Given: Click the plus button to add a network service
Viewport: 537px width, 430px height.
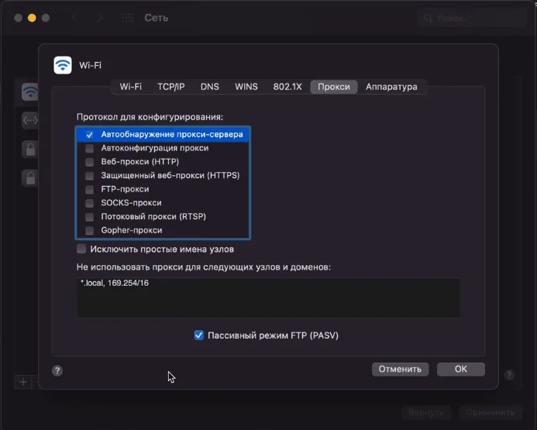Looking at the screenshot, I should 23,382.
